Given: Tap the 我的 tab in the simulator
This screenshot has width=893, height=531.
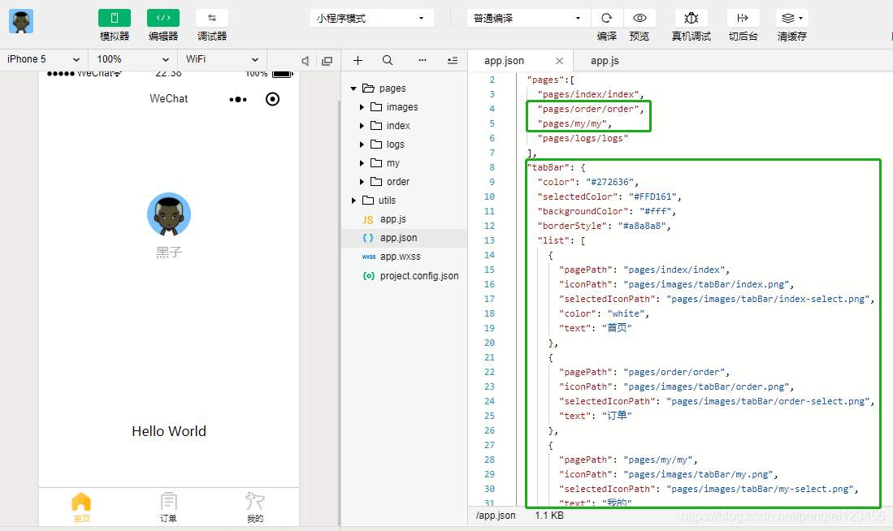Looking at the screenshot, I should 255,507.
